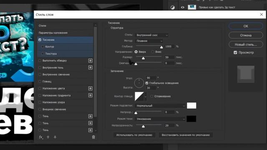
Task: Select the Наложение цвета effect row
Action: tap(65, 88)
